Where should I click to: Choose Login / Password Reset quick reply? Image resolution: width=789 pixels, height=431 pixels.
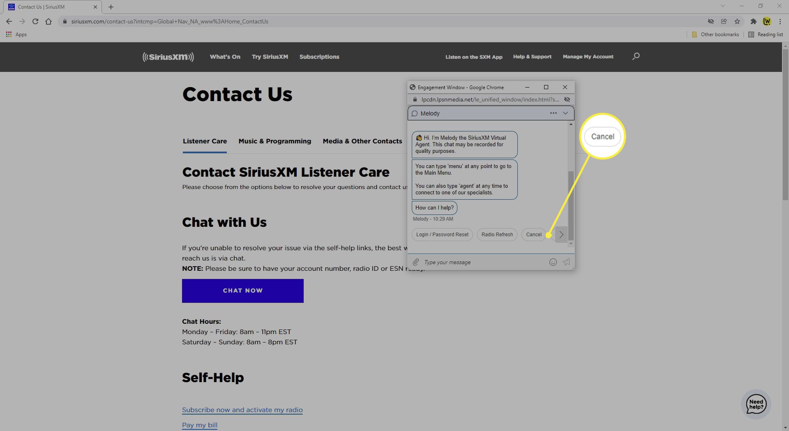coord(442,235)
